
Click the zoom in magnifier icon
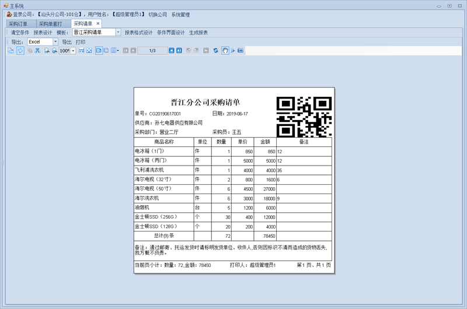click(47, 51)
